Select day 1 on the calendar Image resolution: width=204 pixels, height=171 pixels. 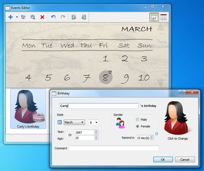pos(106,59)
